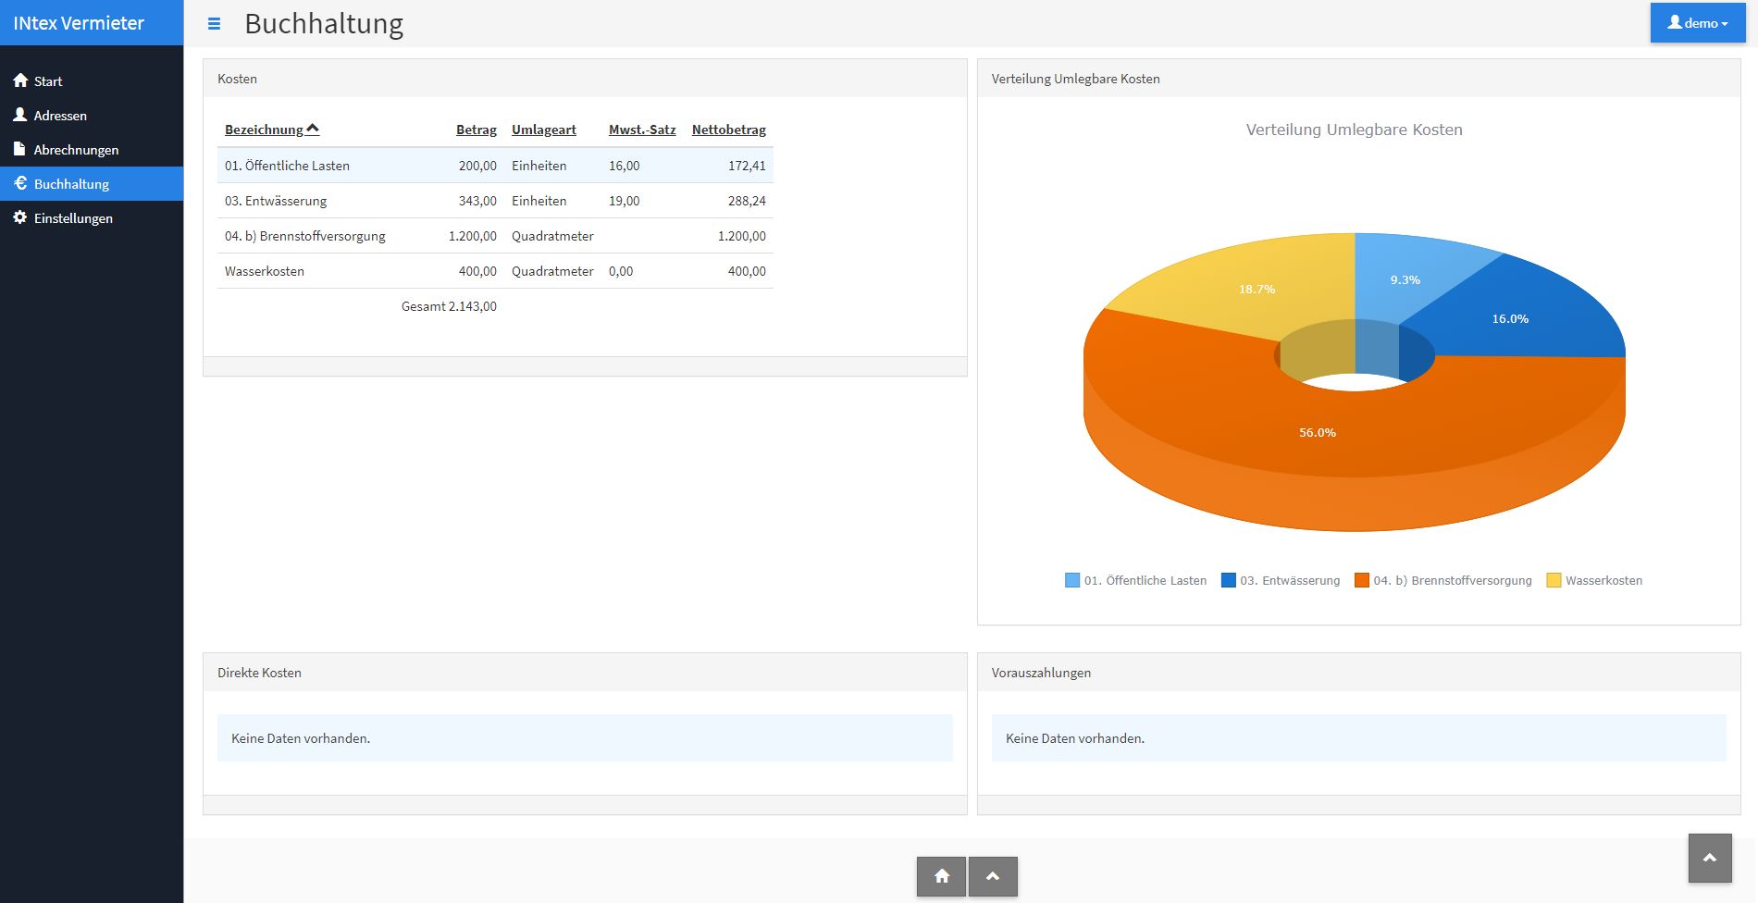Open the Abrechnungen menu item
Screen dimensions: 1758x903
pos(92,150)
